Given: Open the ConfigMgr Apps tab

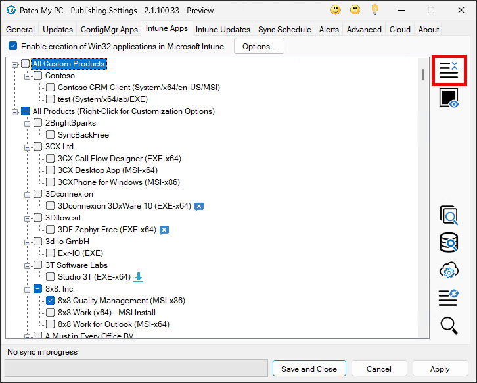Looking at the screenshot, I should (110, 30).
